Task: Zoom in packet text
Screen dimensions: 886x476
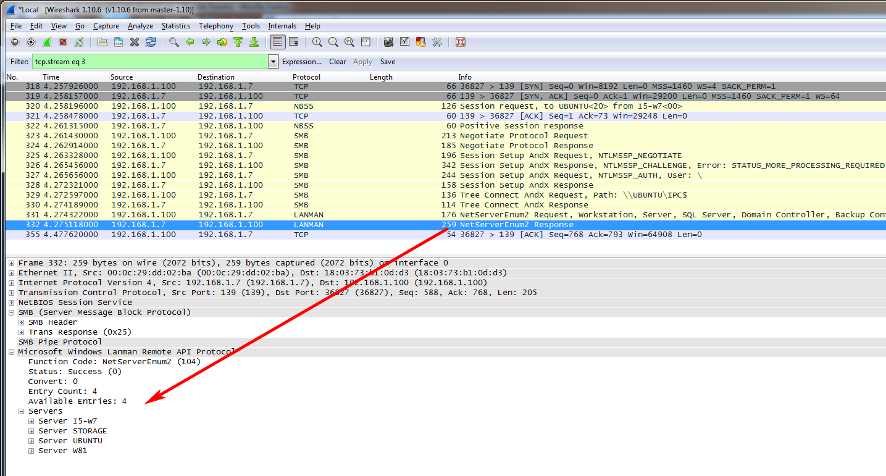Action: point(317,42)
